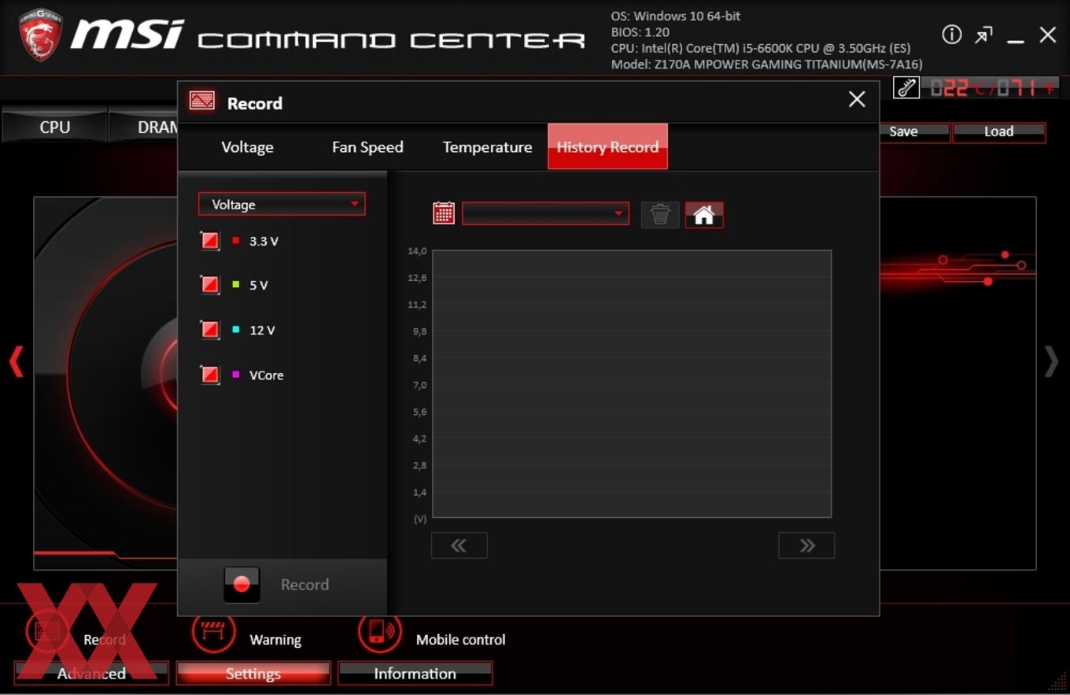Image resolution: width=1070 pixels, height=695 pixels.
Task: Toggle the 12 V checkbox
Action: pos(210,330)
